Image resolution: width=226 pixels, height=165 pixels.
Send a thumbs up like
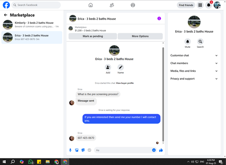pos(161,150)
